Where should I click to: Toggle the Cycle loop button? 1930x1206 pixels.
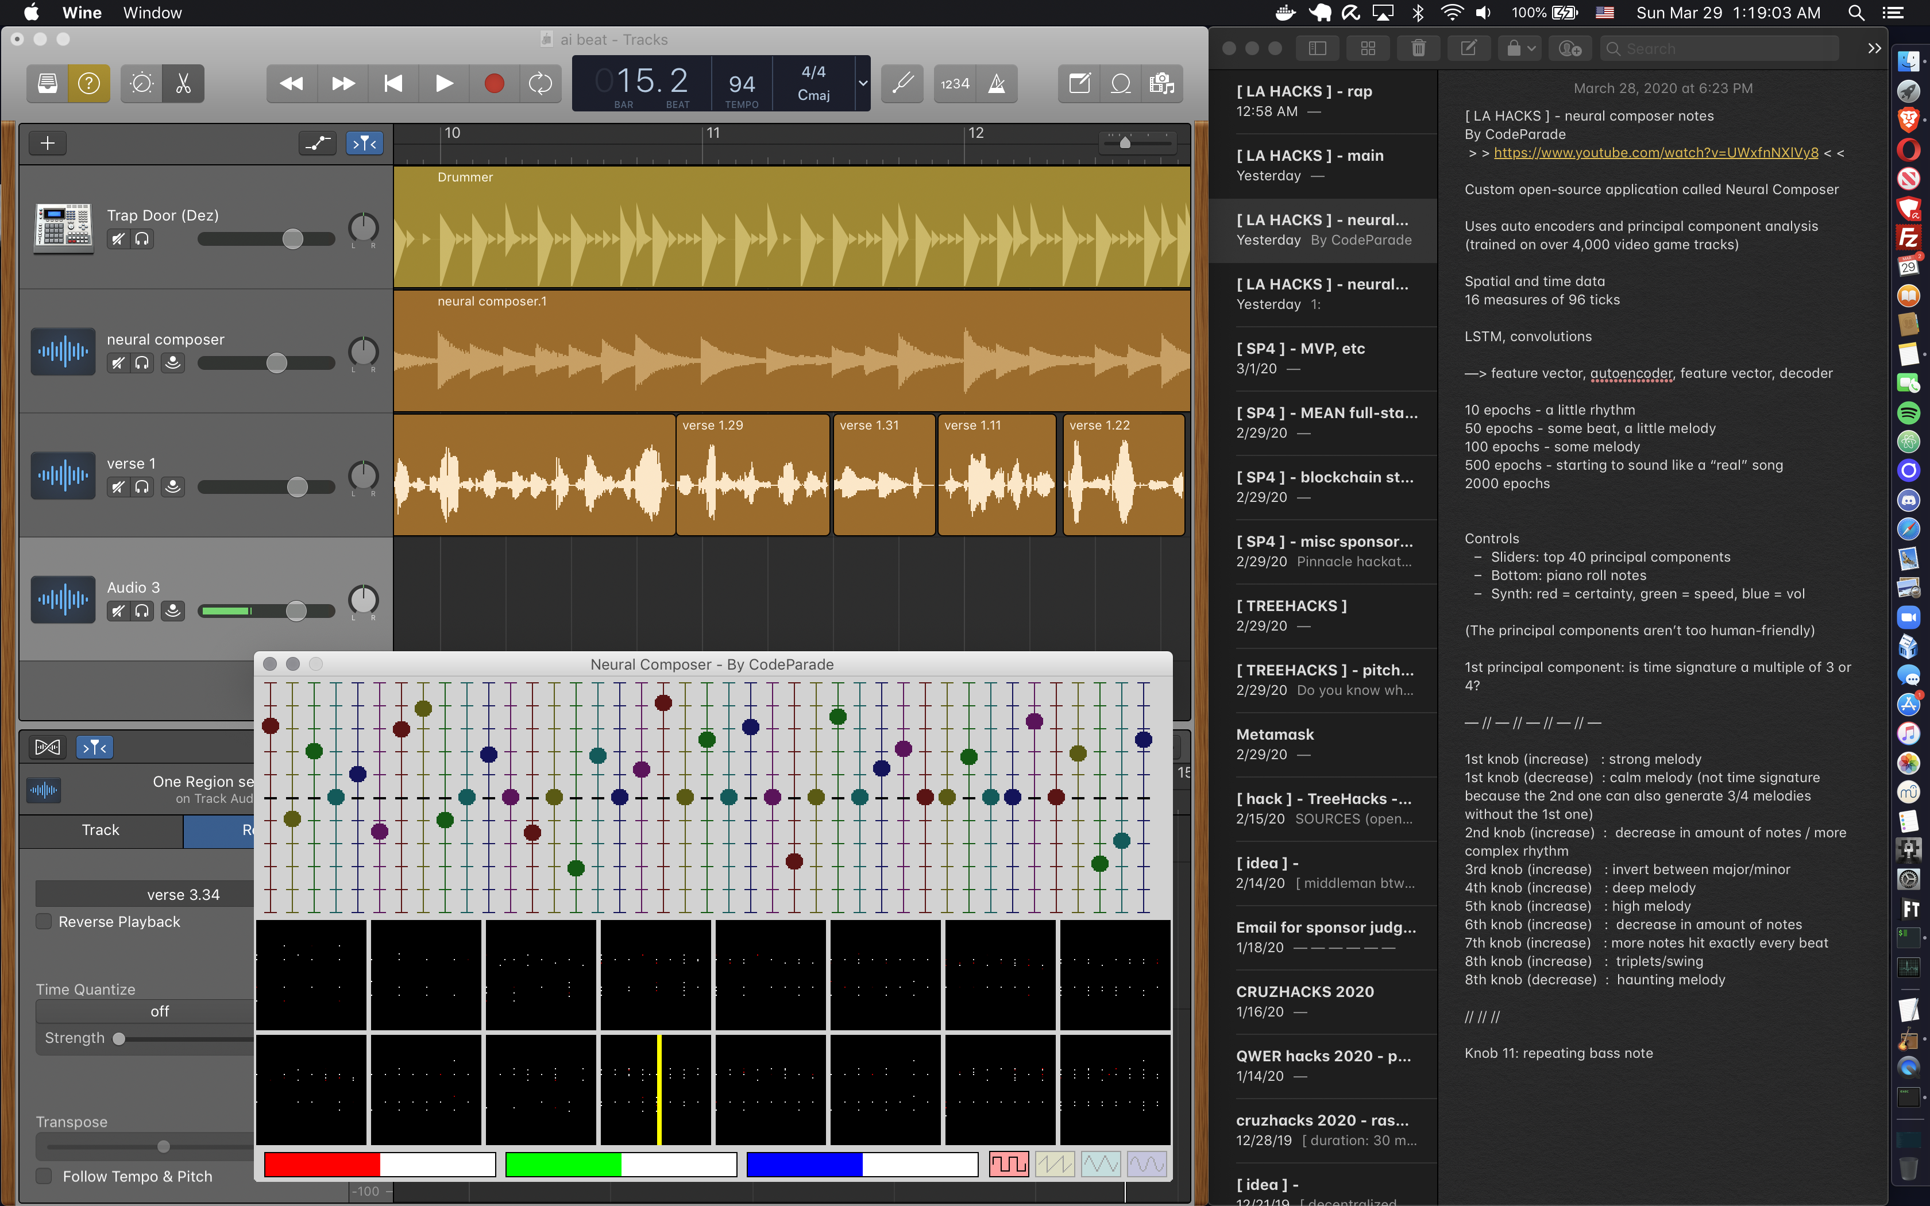point(540,83)
